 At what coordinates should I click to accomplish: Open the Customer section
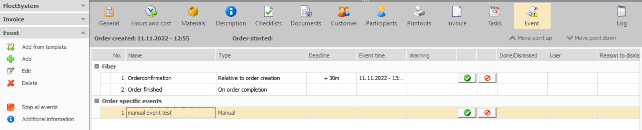click(344, 16)
